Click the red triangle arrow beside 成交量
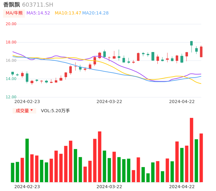Image resolution: width=216 pixels, height=191 pixels. tap(31, 110)
